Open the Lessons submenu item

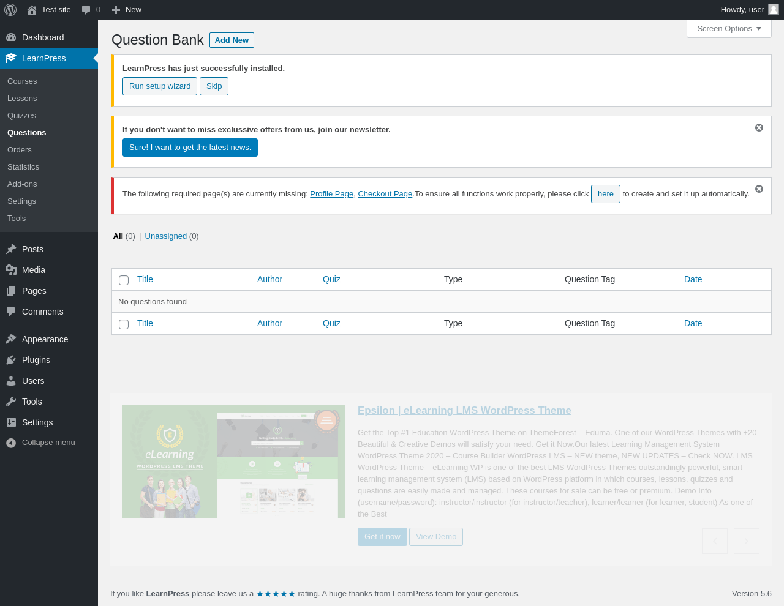22,99
